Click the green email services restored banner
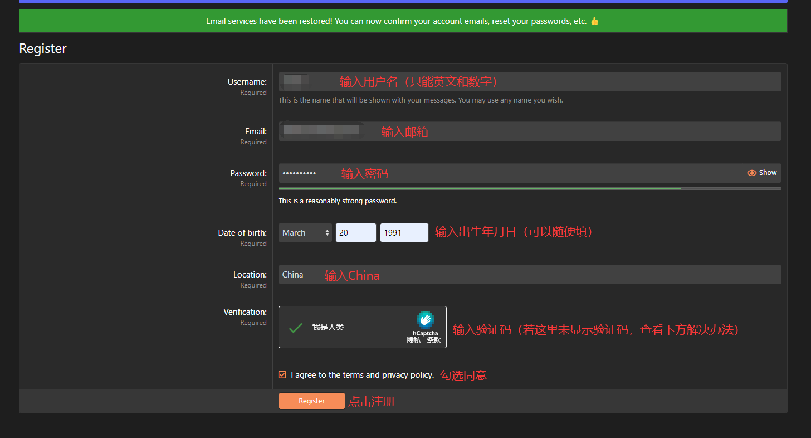The height and width of the screenshot is (438, 811). point(403,21)
